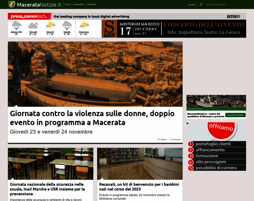Select Sabato rain weather icon
Viewport: 254px width, 201px height.
pos(67,25)
